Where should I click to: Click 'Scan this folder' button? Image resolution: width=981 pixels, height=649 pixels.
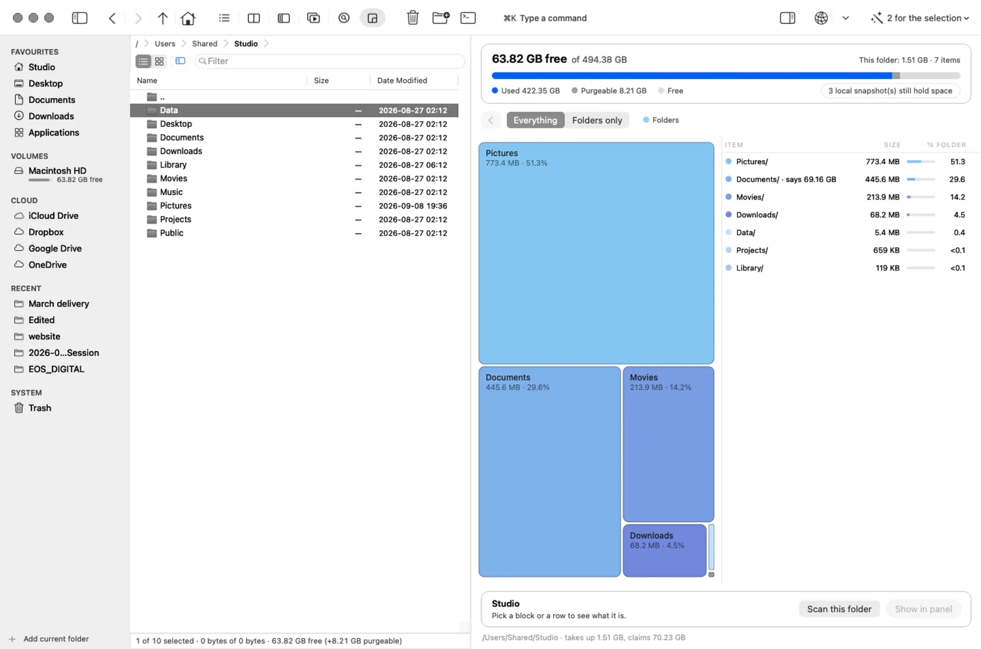(839, 609)
